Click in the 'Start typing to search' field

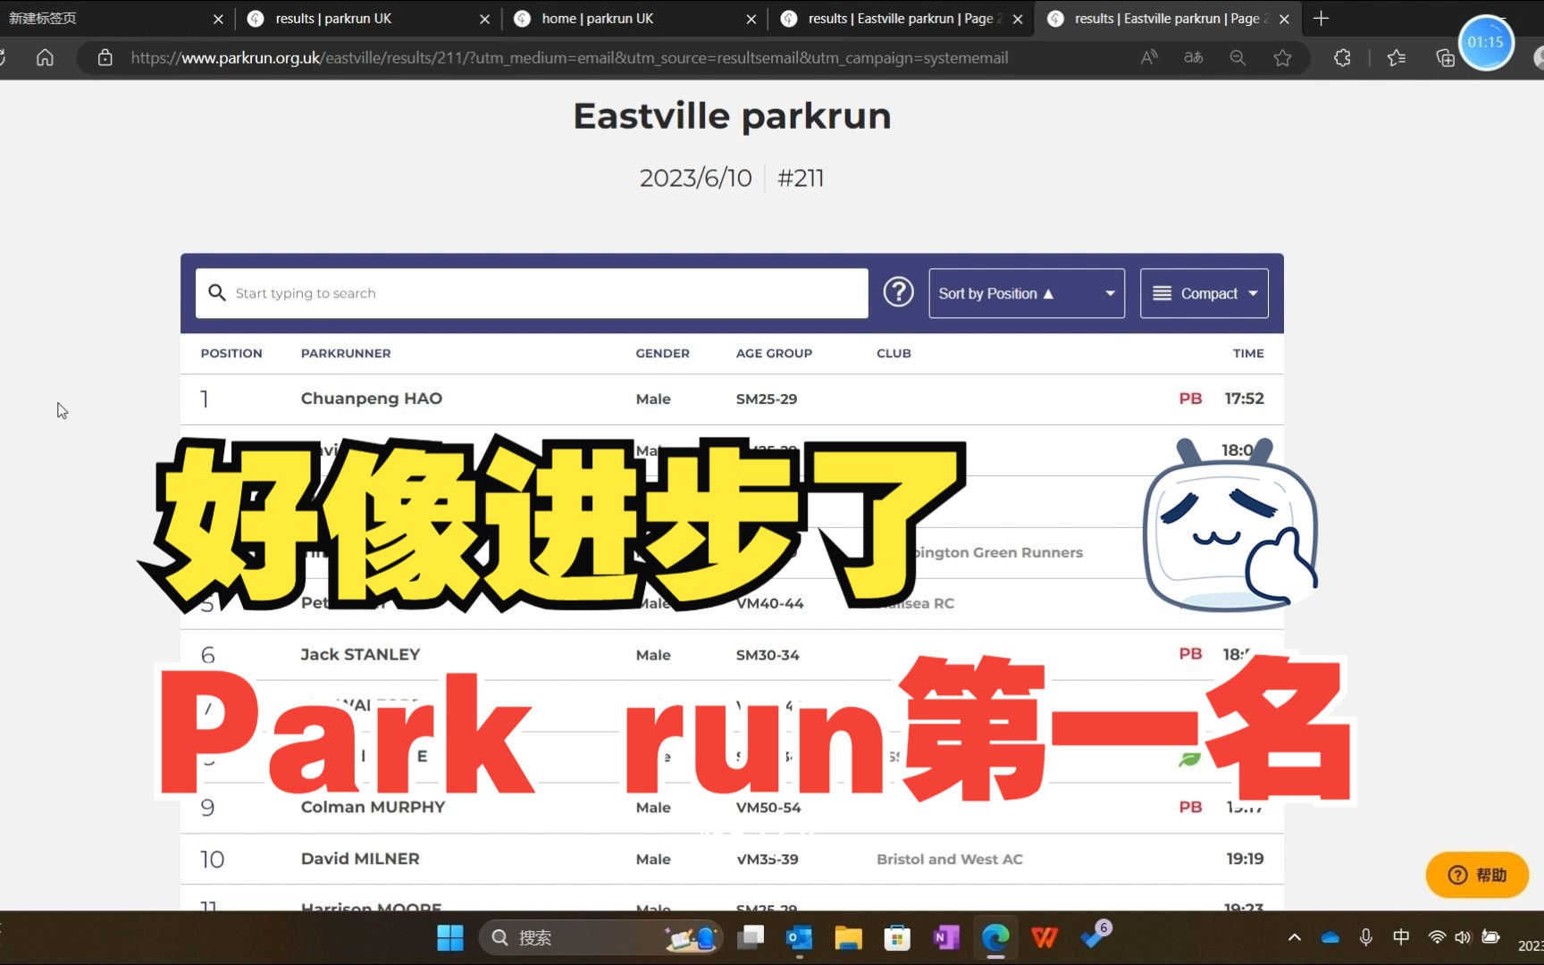click(532, 293)
